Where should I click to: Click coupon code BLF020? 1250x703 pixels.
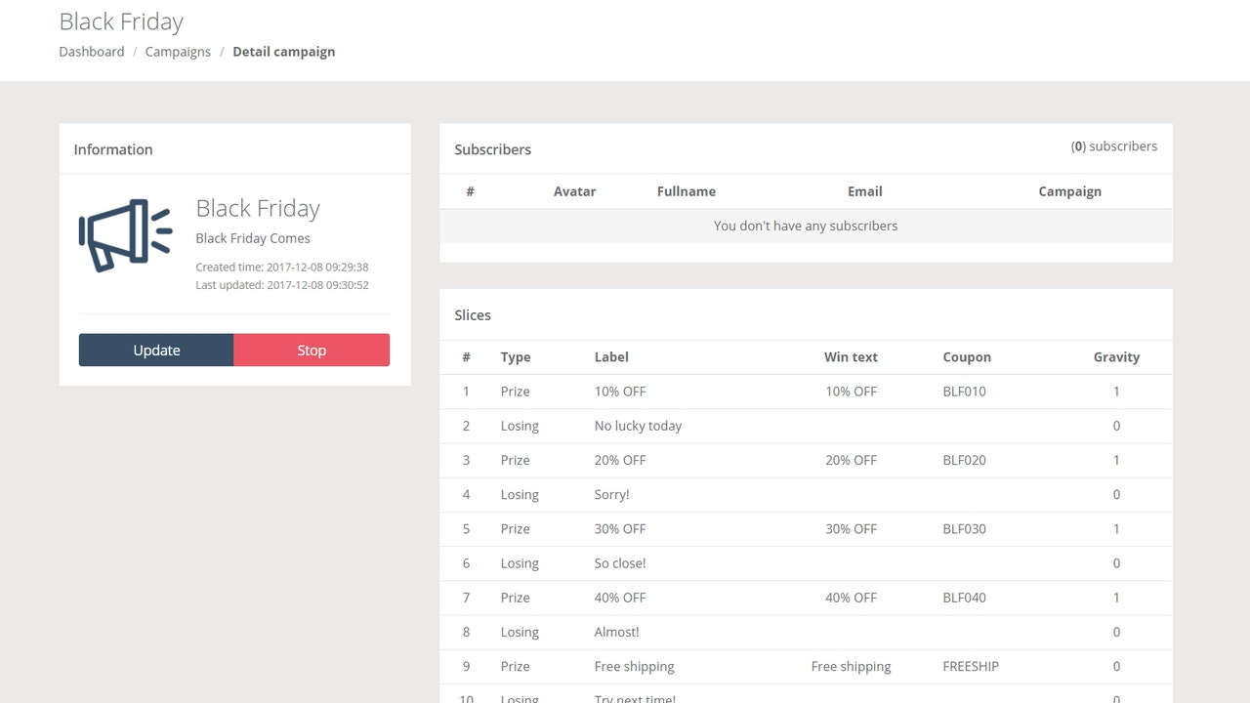965,460
